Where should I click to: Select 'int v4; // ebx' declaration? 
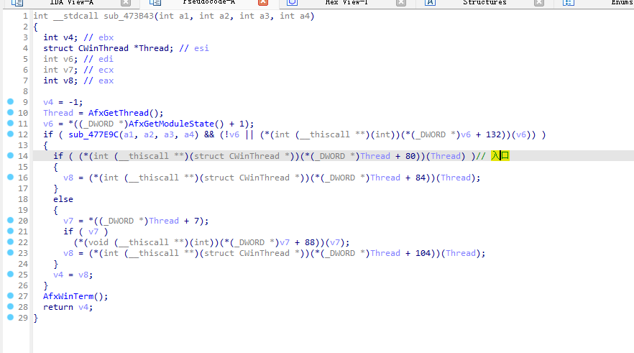click(78, 37)
